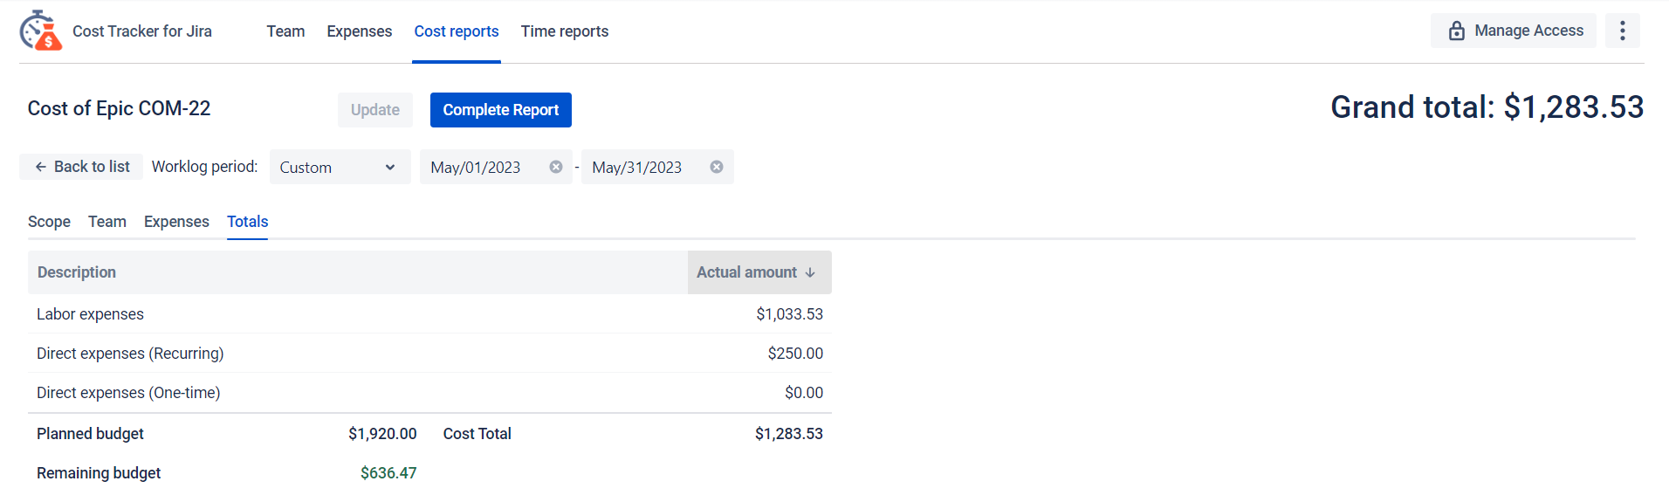Viewport: 1669px width, 502px height.
Task: Open the Team page in top navigation
Action: coord(285,31)
